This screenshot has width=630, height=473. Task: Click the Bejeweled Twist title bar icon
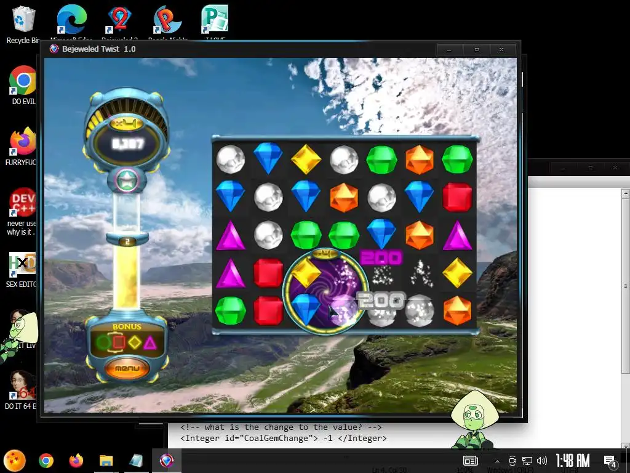tap(54, 49)
